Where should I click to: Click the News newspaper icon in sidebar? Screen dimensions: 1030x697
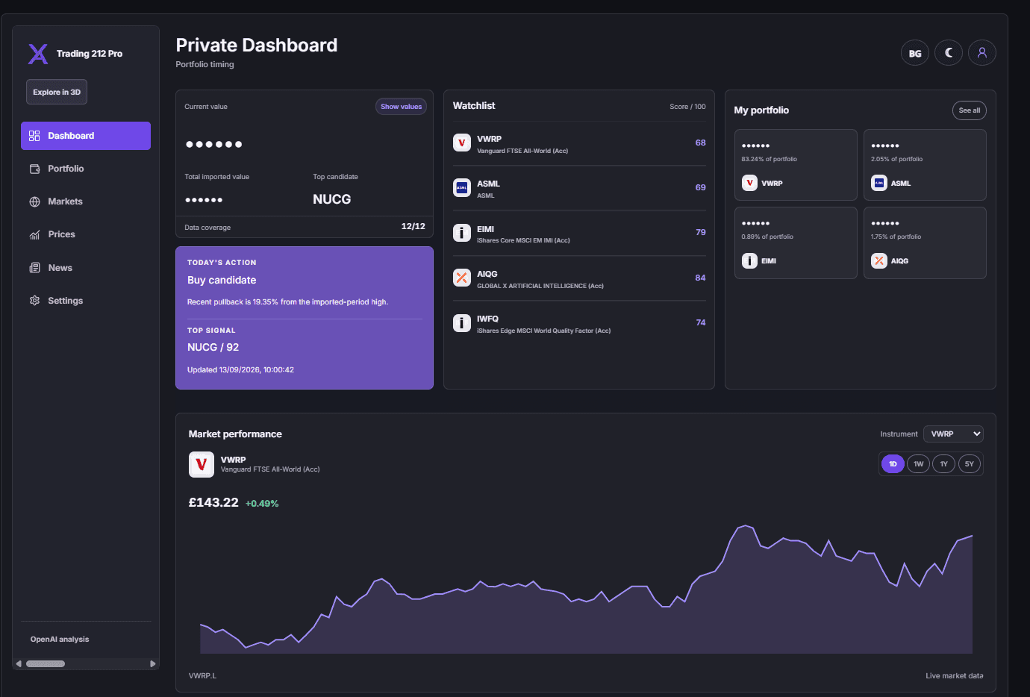coord(34,268)
